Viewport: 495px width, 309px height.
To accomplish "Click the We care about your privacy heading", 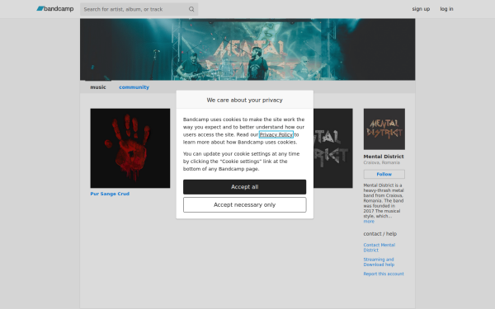I will [245, 100].
